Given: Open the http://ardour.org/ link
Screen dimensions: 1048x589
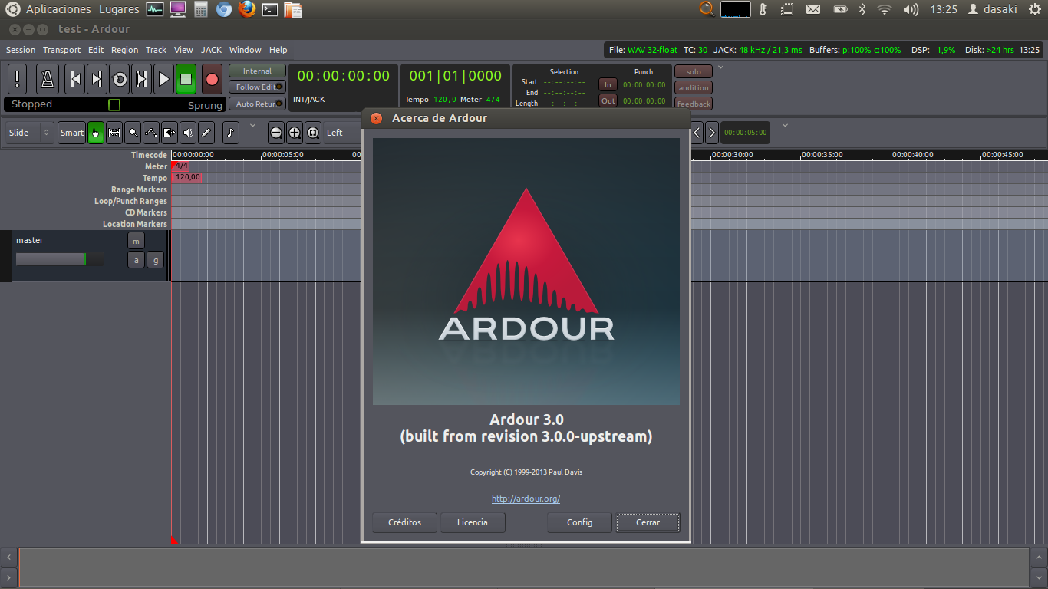Looking at the screenshot, I should click(x=526, y=499).
